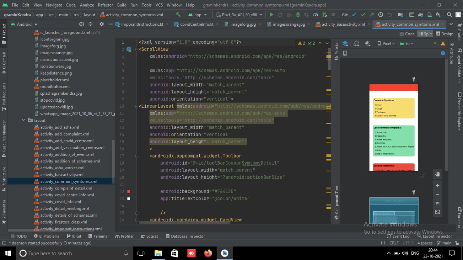Click the red color swatch in line 22 gutter
463x260 pixels.
point(129,192)
